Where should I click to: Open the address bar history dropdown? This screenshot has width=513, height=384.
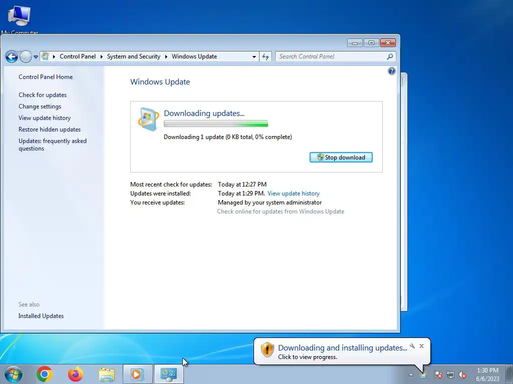[254, 56]
